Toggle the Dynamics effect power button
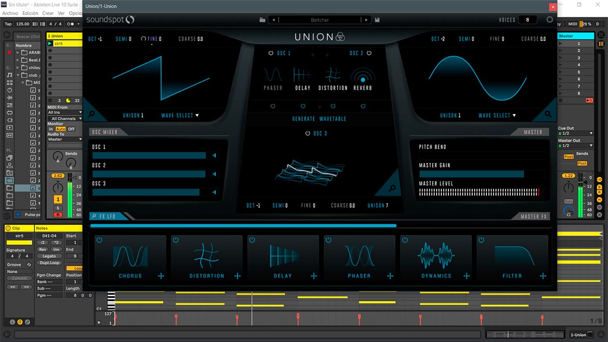Viewport: 608px width, 342px height. 405,240
